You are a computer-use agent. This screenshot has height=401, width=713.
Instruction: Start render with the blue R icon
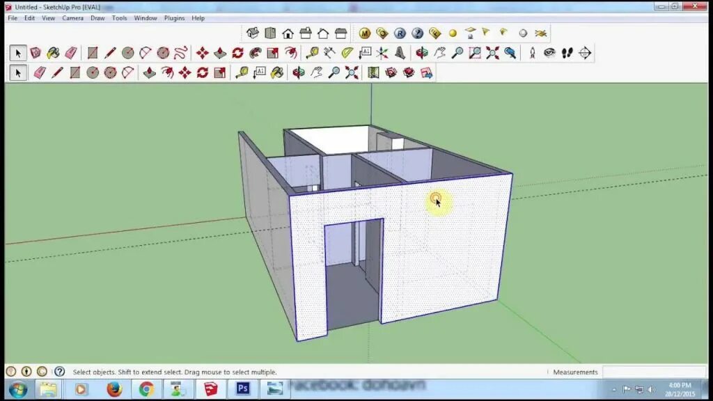[400, 33]
